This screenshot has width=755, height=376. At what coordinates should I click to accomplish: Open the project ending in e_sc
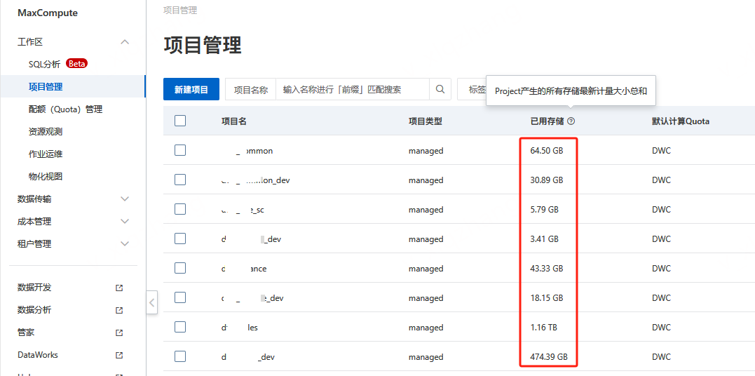(x=243, y=210)
